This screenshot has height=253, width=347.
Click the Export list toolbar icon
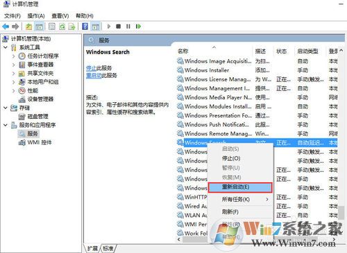click(72, 26)
